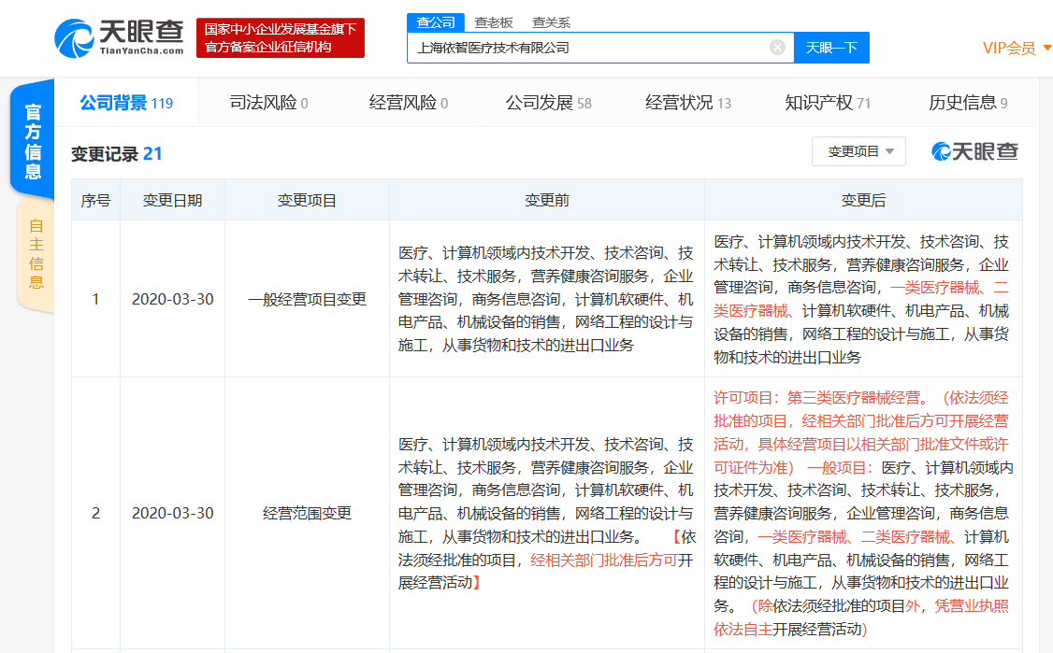The image size is (1053, 653).
Task: Click the red 国家中小企业发展基金 banner
Action: [280, 37]
